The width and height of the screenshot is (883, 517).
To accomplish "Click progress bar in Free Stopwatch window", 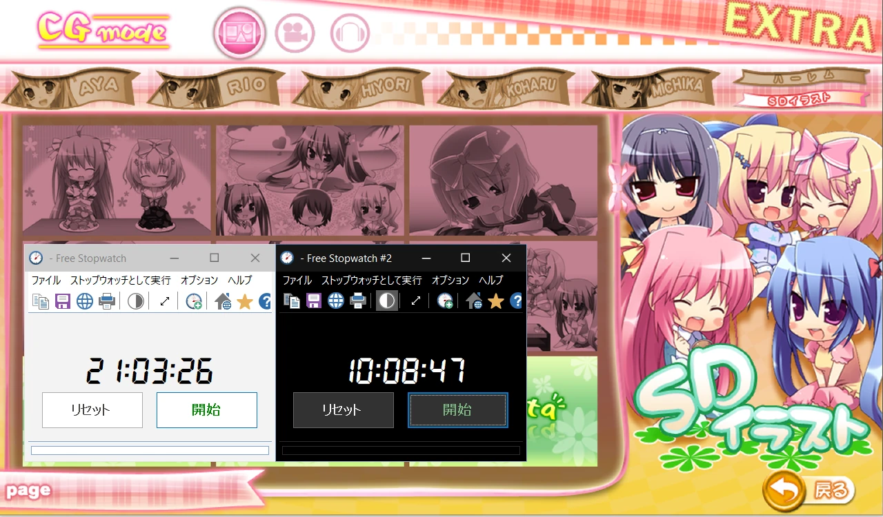I will (150, 450).
